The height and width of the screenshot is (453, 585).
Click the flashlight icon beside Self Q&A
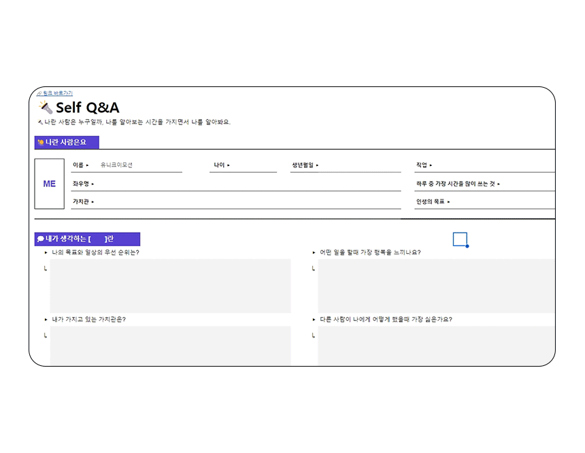(45, 107)
